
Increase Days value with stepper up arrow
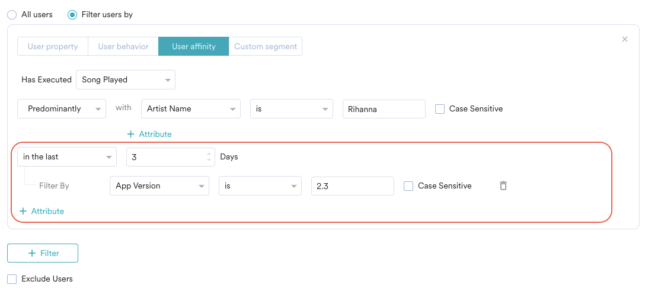point(208,154)
